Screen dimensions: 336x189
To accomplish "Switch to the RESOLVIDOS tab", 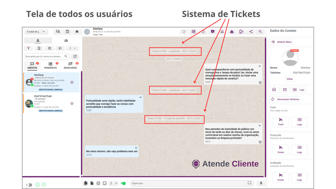I will tap(70, 66).
